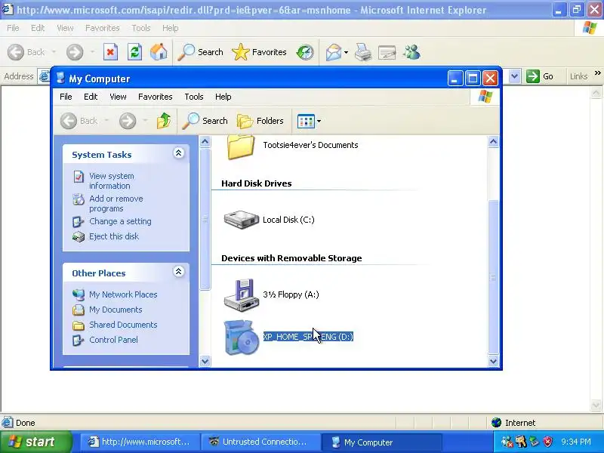604x453 pixels.
Task: Open Shared Documents link
Action: pyautogui.click(x=123, y=325)
